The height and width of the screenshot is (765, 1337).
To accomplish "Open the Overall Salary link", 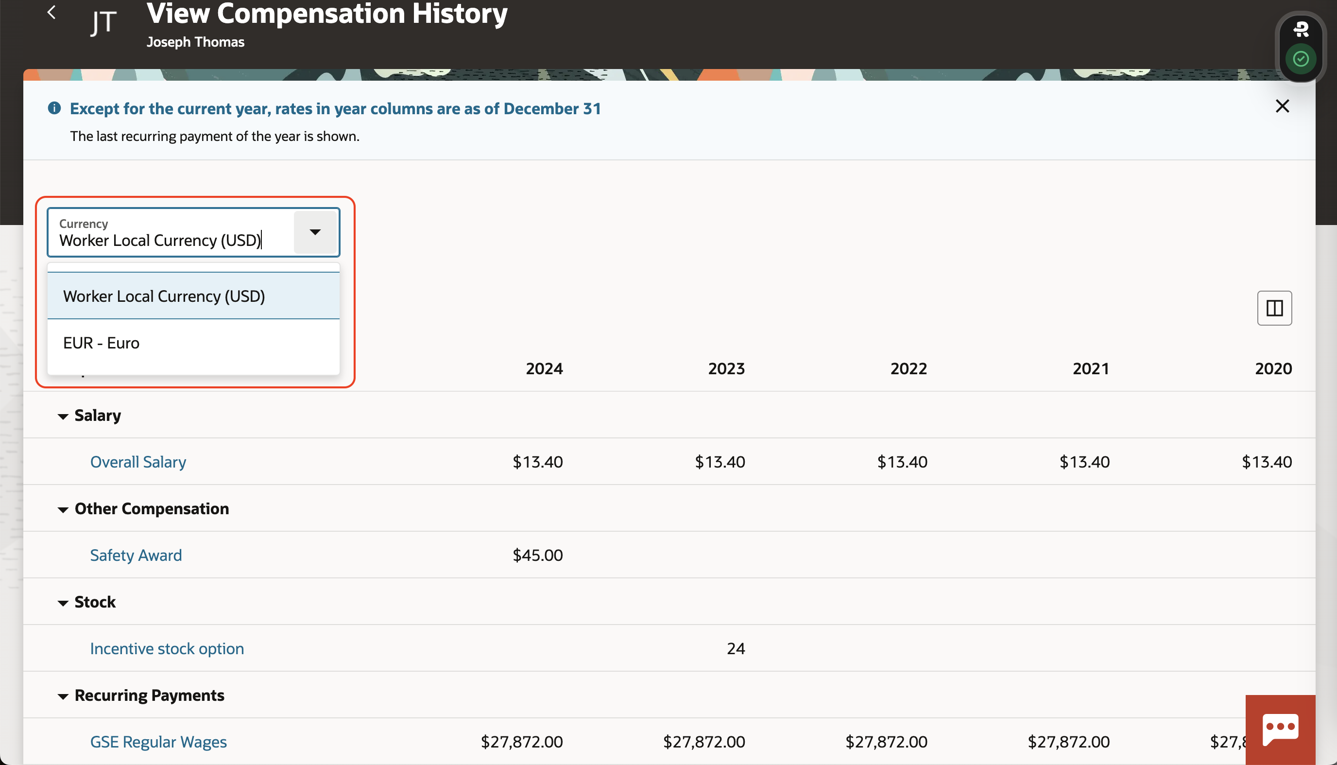I will tap(138, 462).
